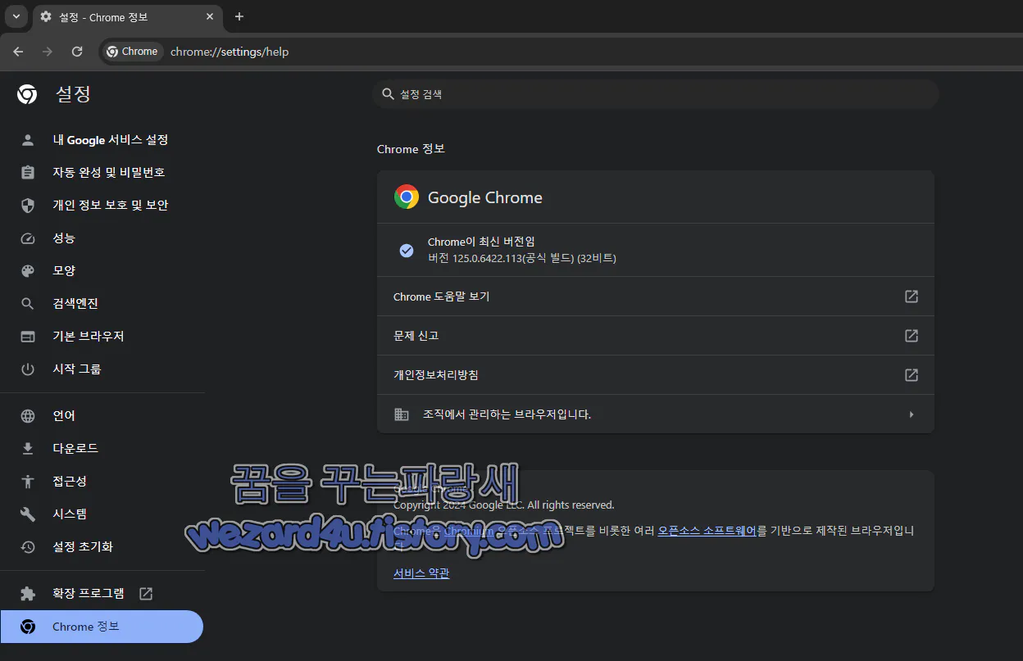Click the Chrome logo beside 설정 title

point(27,94)
